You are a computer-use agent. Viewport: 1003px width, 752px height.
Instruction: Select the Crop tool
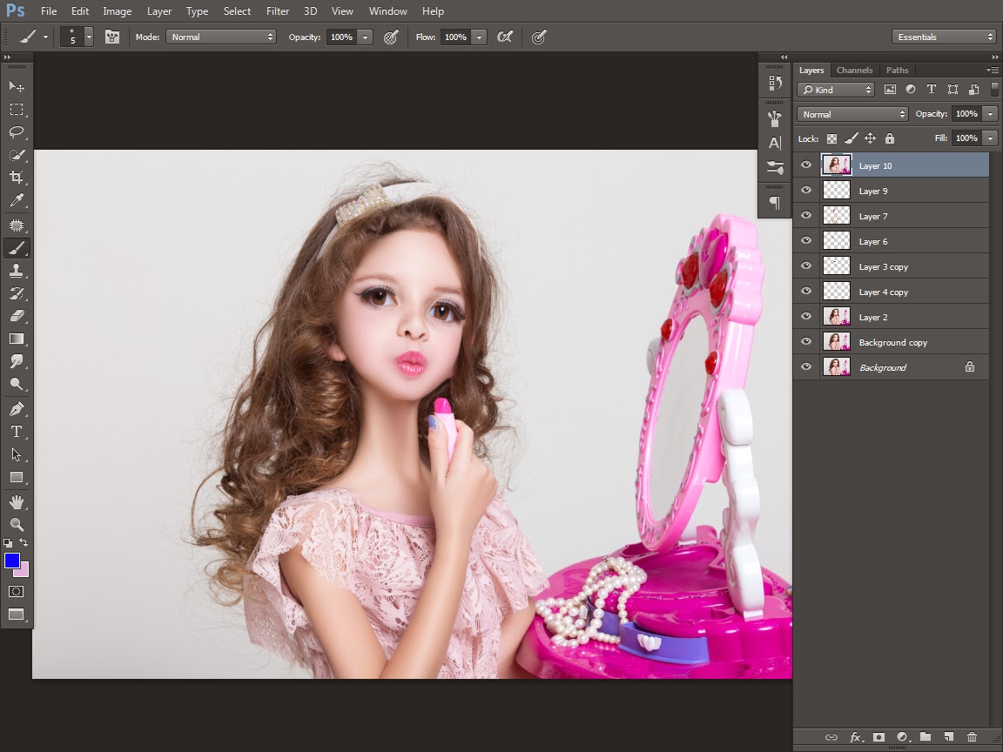tap(17, 178)
